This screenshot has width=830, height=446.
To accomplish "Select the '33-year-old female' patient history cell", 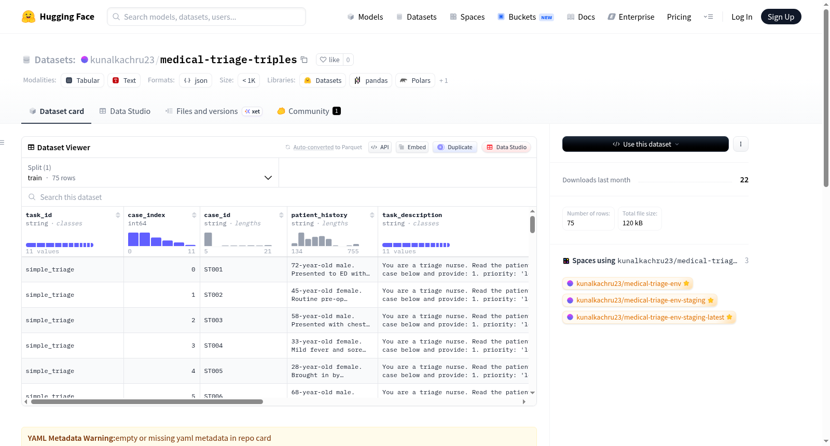I will coord(333,346).
